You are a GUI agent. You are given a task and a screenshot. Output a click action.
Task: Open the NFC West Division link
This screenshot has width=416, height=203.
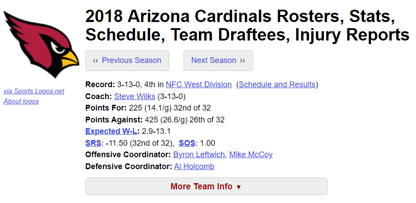(199, 85)
